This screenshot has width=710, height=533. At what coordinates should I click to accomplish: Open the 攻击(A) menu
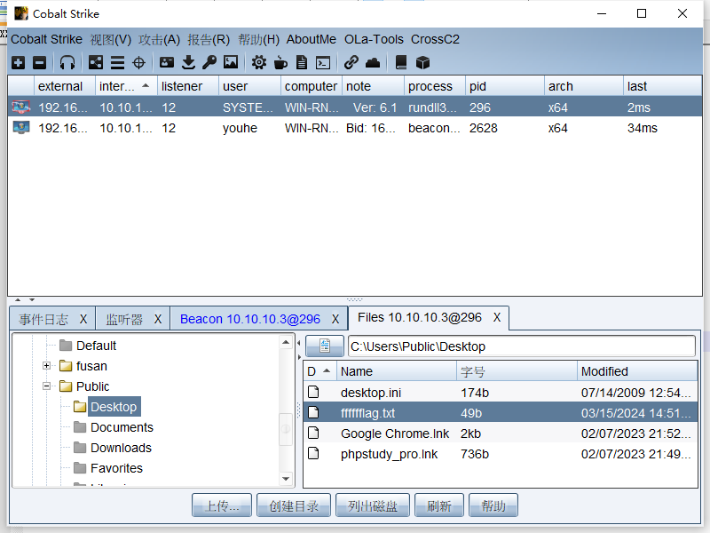(160, 39)
